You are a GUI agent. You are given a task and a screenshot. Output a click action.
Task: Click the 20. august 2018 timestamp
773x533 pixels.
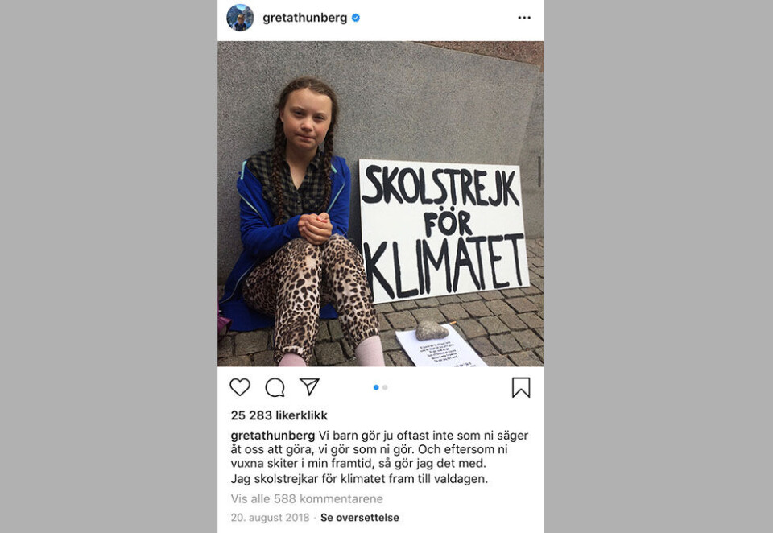click(x=271, y=518)
